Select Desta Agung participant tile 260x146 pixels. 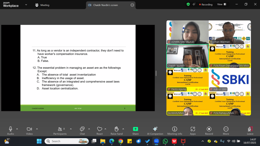[x=187, y=80]
